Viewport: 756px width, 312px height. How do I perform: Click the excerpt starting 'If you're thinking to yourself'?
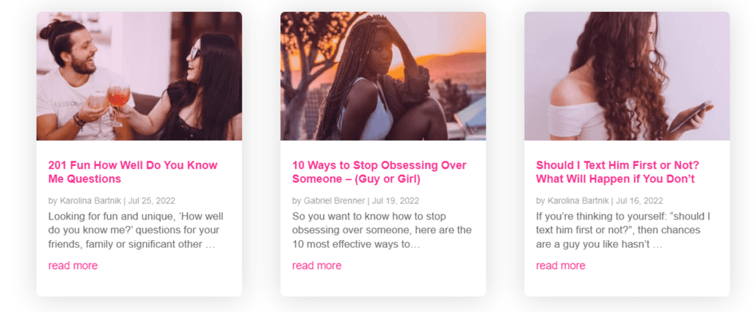pyautogui.click(x=623, y=230)
